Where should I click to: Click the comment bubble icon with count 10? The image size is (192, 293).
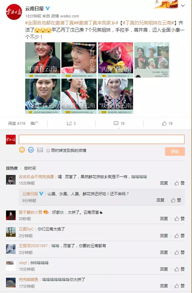pos(119,123)
